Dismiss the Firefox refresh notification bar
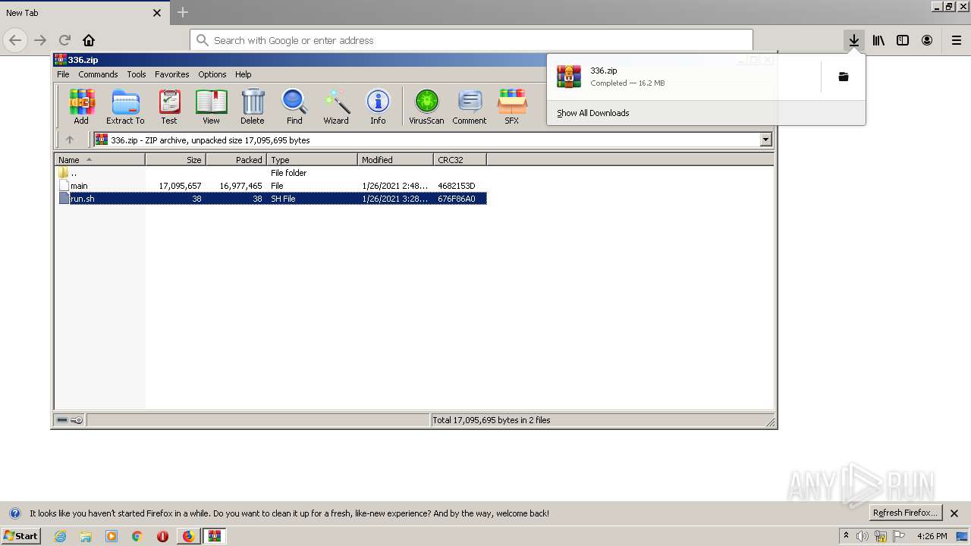The width and height of the screenshot is (971, 546). pyautogui.click(x=954, y=513)
